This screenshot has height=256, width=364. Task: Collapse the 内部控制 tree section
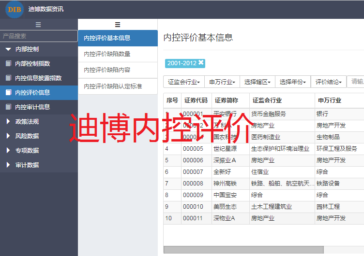(x=8, y=49)
